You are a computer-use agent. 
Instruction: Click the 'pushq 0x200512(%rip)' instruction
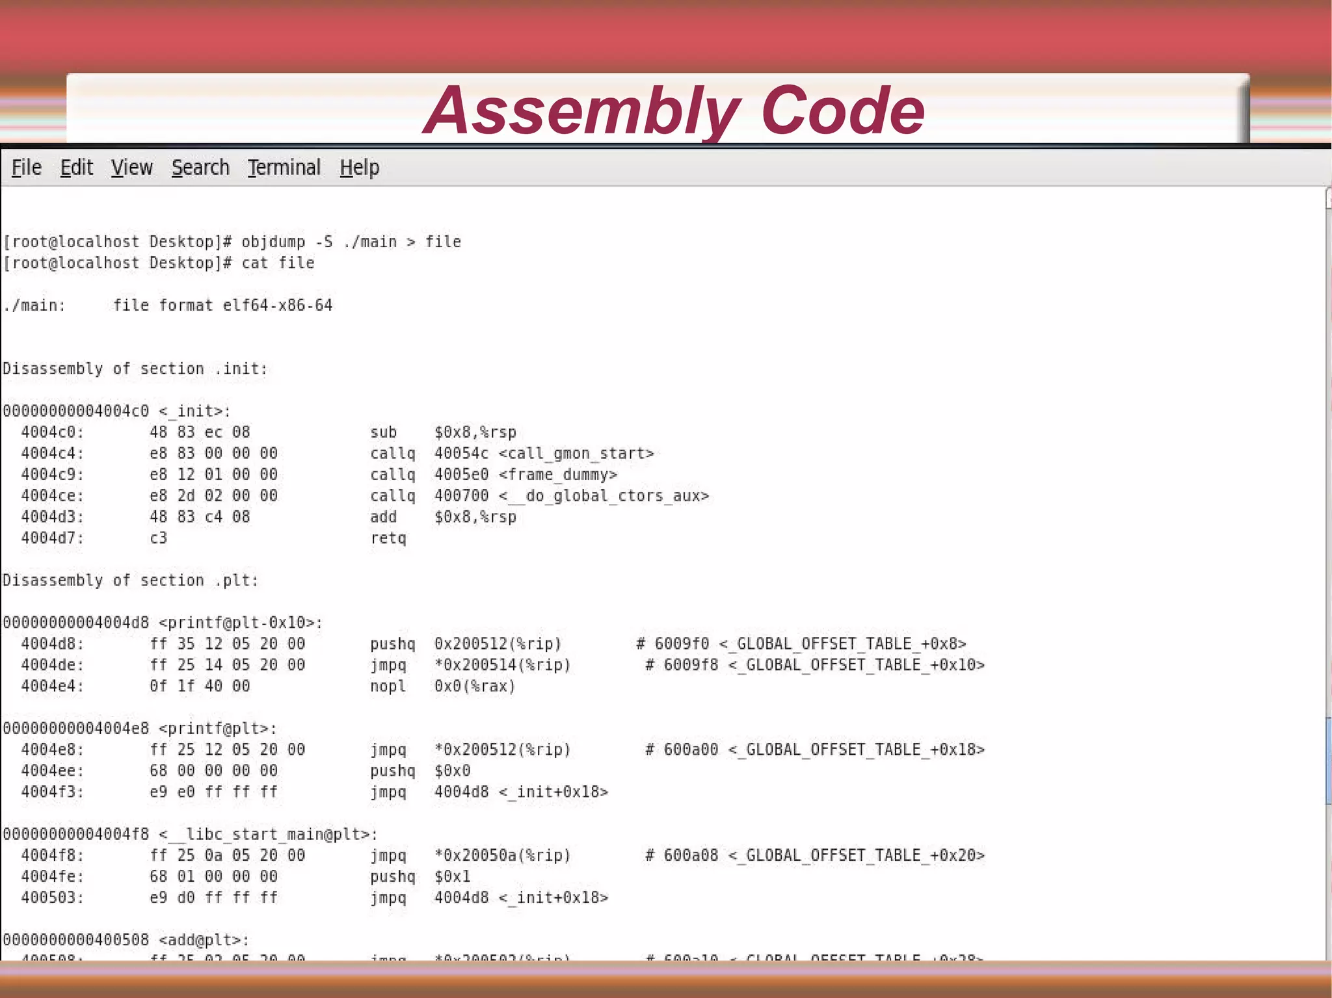pyautogui.click(x=466, y=644)
